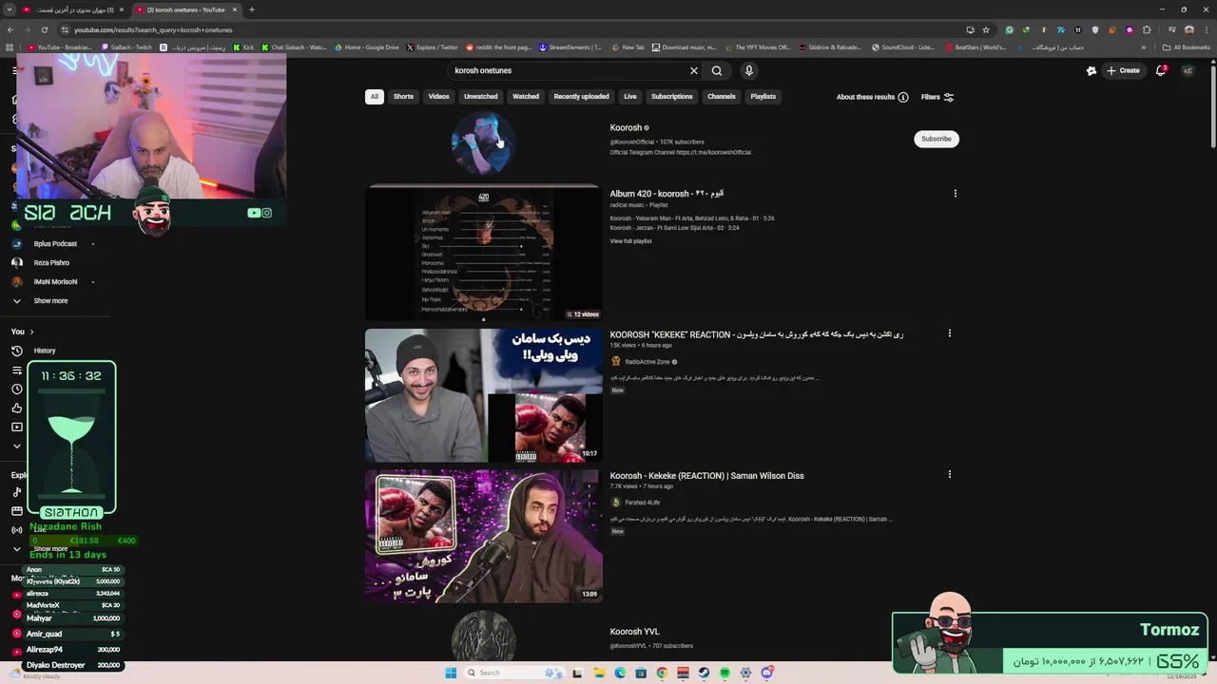
Task: Open the Farshad 4Life channel link
Action: click(642, 503)
